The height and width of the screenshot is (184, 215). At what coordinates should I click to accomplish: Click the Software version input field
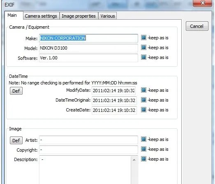[88, 58]
